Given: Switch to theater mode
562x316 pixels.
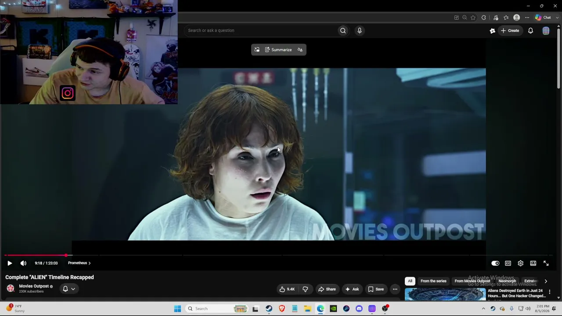Looking at the screenshot, I should 533,263.
